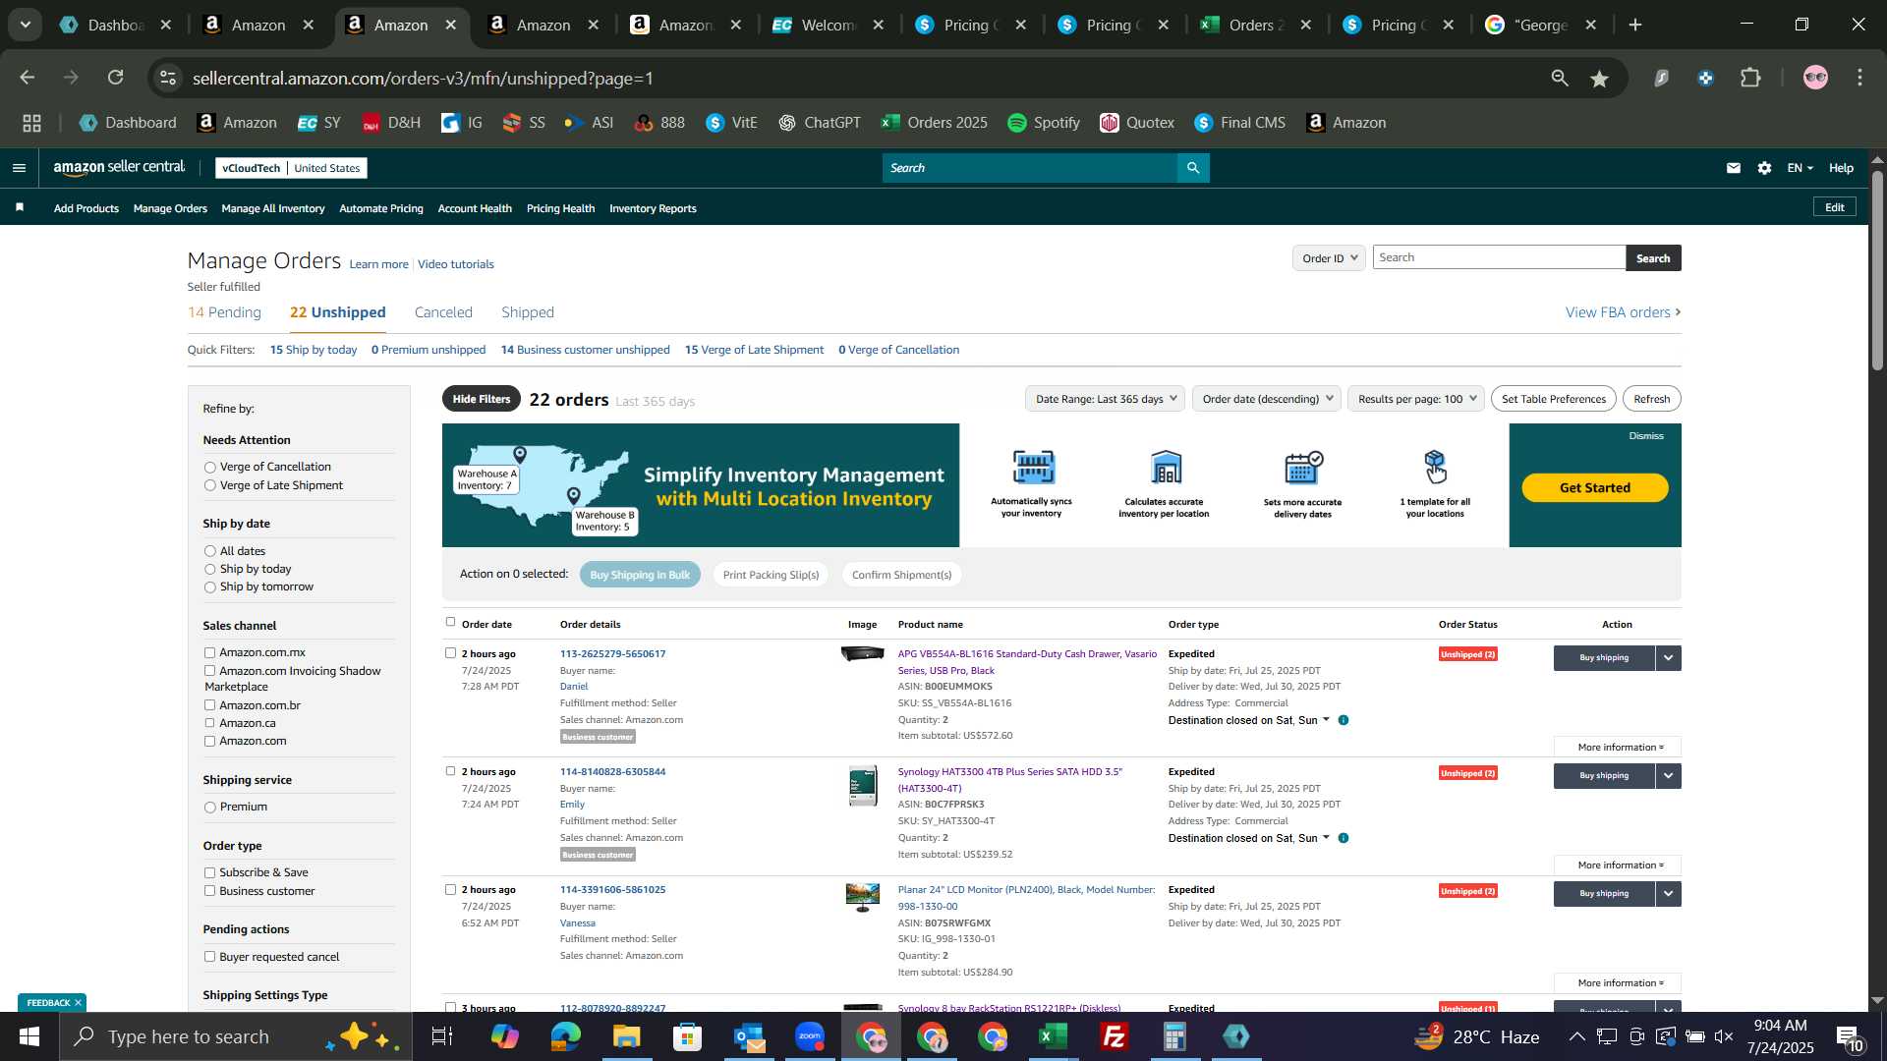The width and height of the screenshot is (1887, 1061).
Task: Open the bookmarks apps grid icon
Action: pyautogui.click(x=31, y=123)
